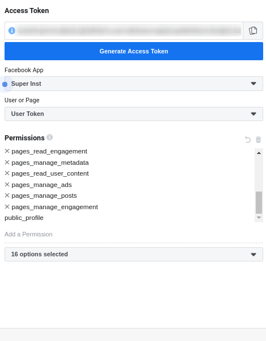
Task: Click the permissions list scroll up arrow
Action: 259,153
